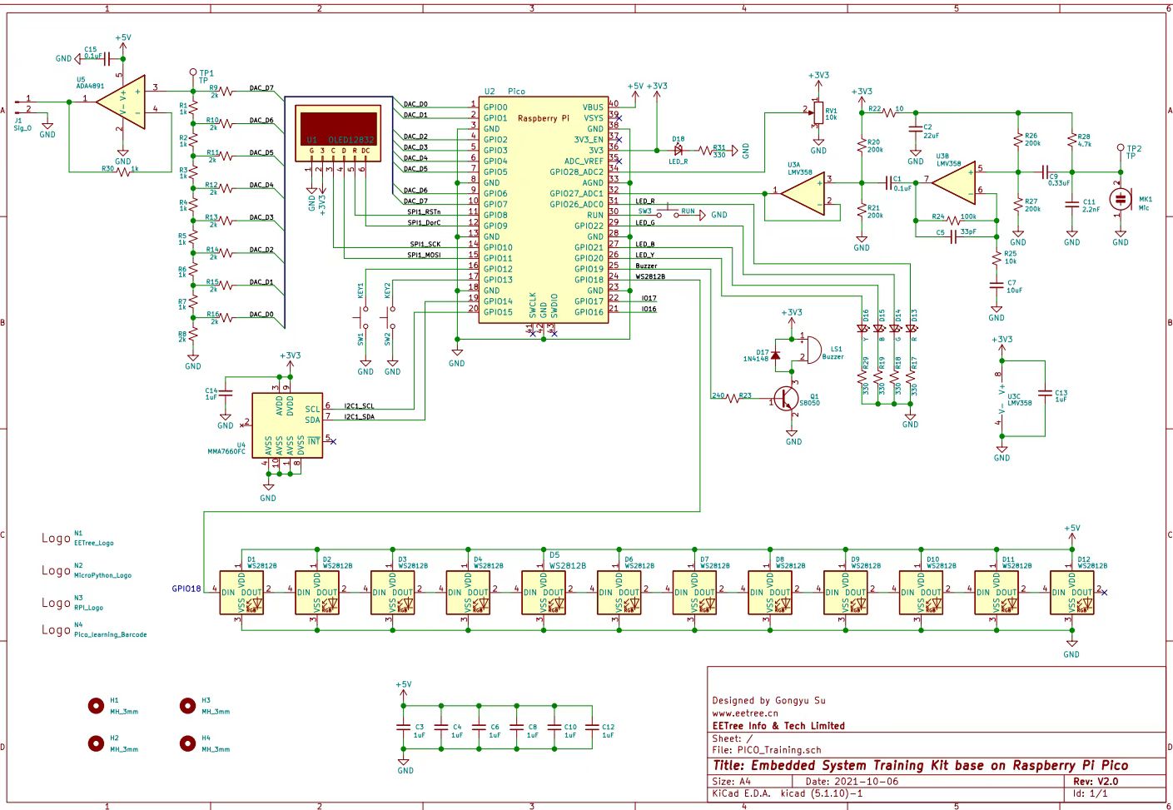Click the H1 MH_3mm mounting hole

click(x=97, y=706)
